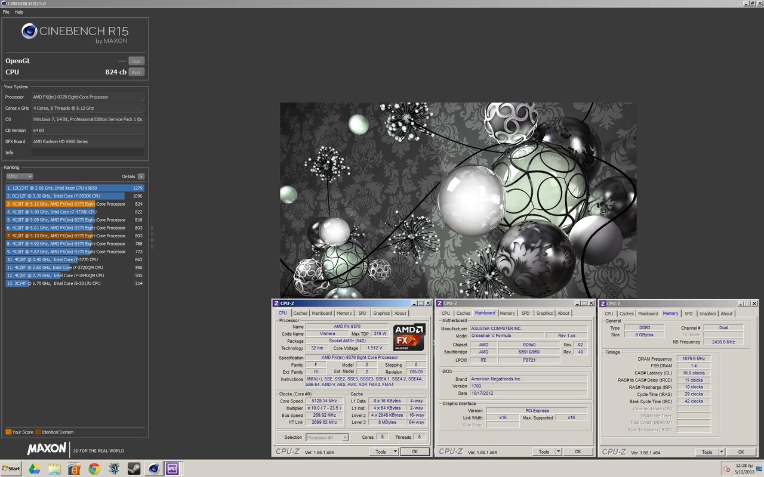Viewport: 764px width, 477px height.
Task: Open Tools dropdown arrow in the Mainboard CPU-Z window
Action: coord(558,452)
